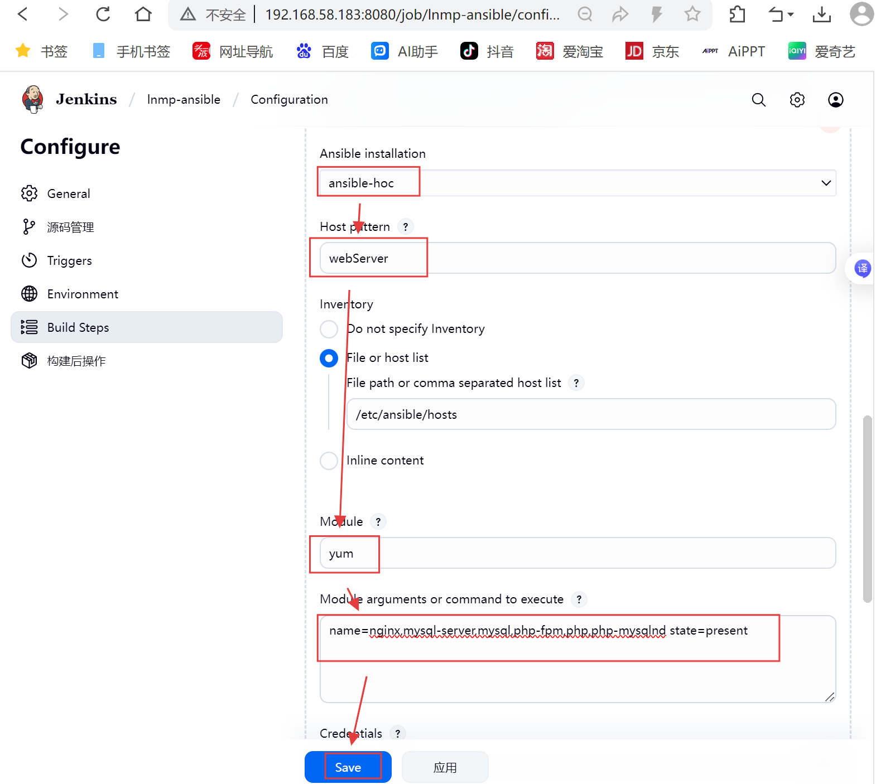Open the 爱奇艺 bookmark
This screenshot has width=876, height=784.
pos(821,51)
